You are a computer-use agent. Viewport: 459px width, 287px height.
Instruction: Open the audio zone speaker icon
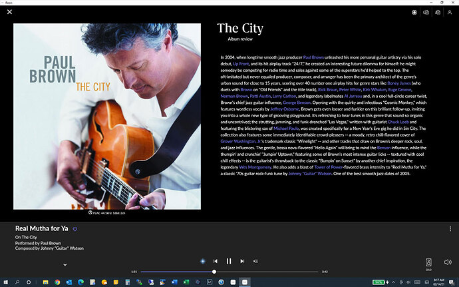click(428, 262)
